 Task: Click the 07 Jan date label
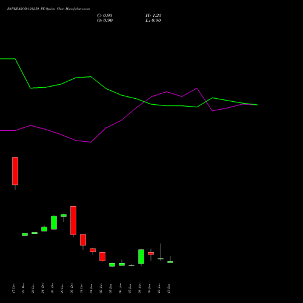click(x=130, y=288)
